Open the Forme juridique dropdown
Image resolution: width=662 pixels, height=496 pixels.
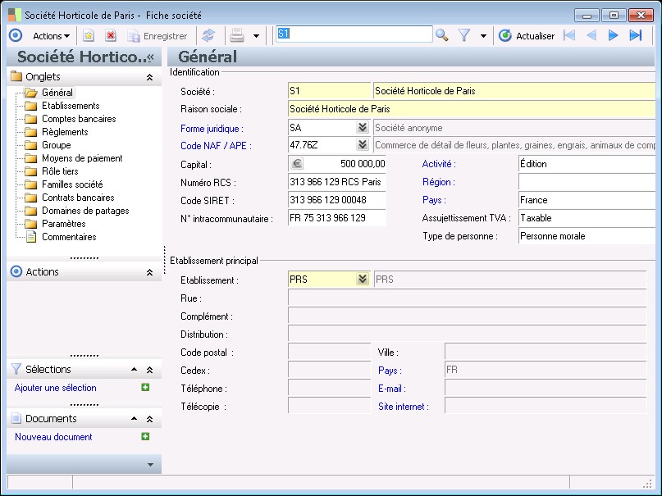362,128
